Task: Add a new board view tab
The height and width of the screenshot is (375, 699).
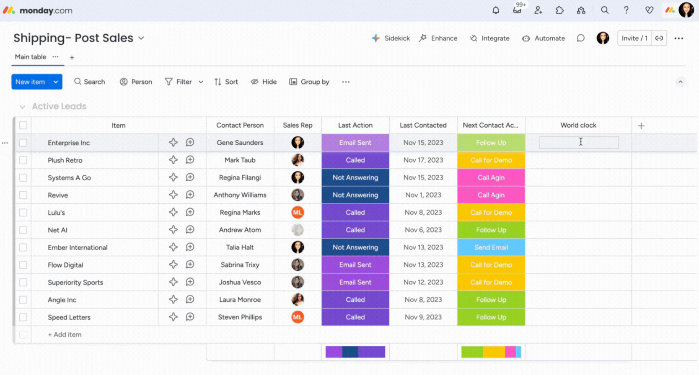Action: tap(72, 57)
